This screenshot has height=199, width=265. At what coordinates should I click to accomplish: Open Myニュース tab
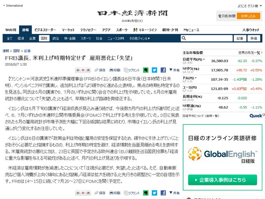coord(191,30)
